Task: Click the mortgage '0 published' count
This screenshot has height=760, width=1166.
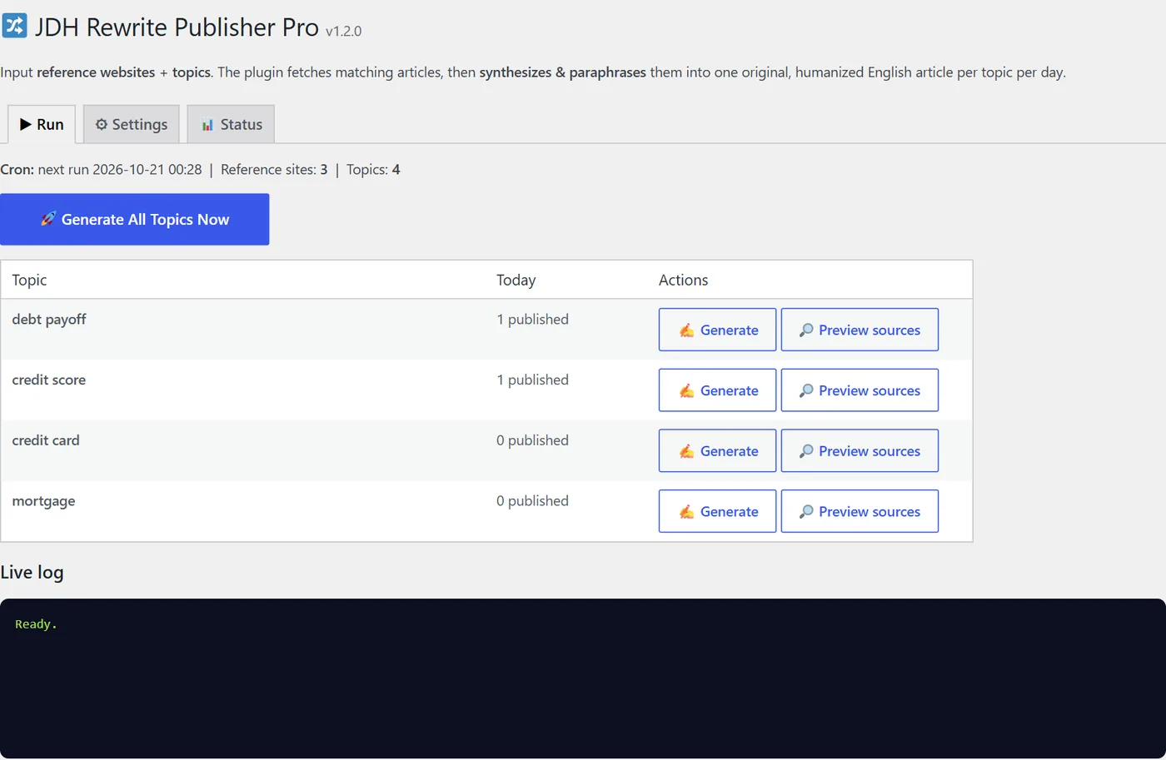Action: (533, 501)
